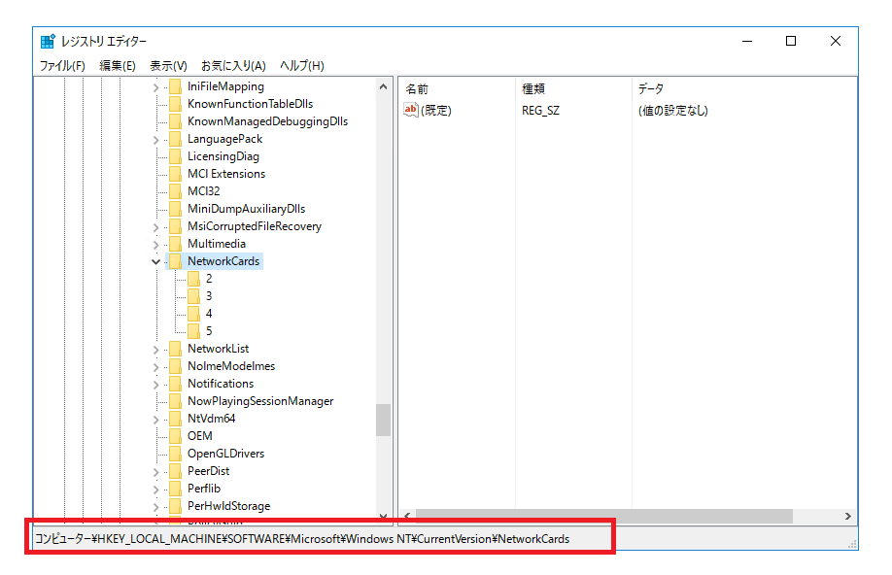Click the MCI32 folder icon

pyautogui.click(x=176, y=191)
